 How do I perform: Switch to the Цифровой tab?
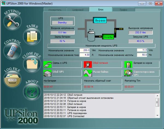(x=78, y=10)
